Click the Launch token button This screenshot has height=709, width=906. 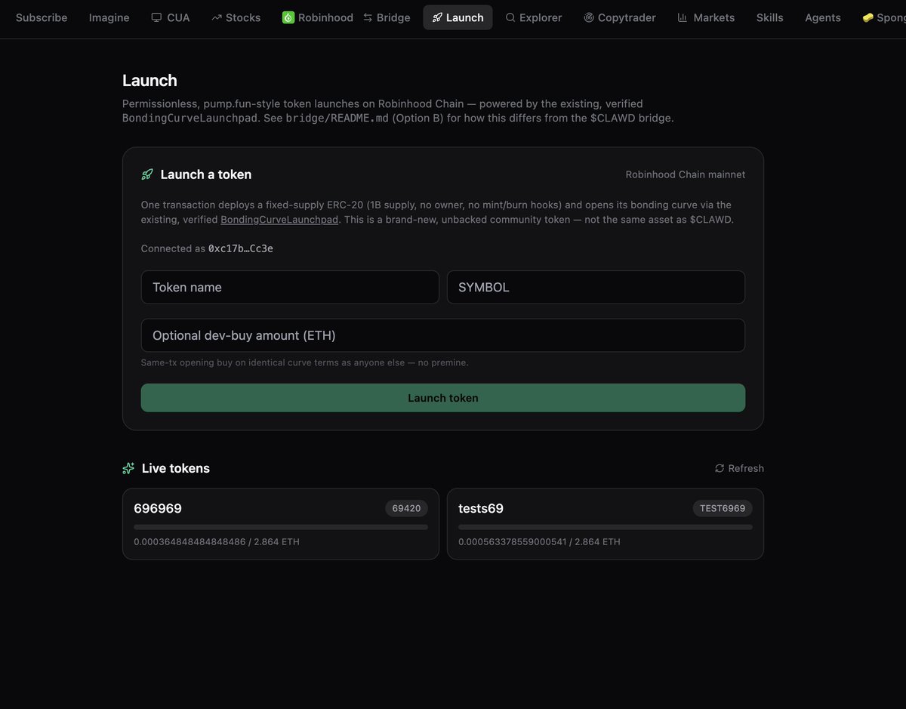click(x=443, y=398)
